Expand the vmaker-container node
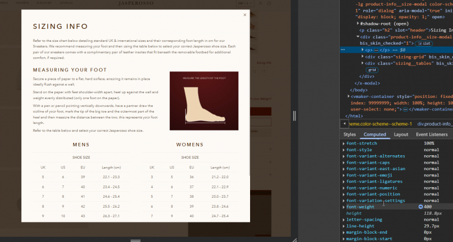 coord(349,96)
